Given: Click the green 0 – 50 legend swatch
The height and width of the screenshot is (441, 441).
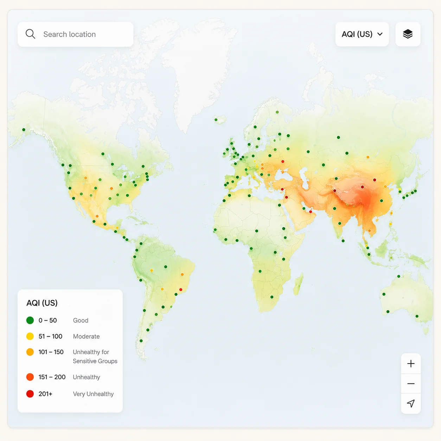Looking at the screenshot, I should pos(30,320).
